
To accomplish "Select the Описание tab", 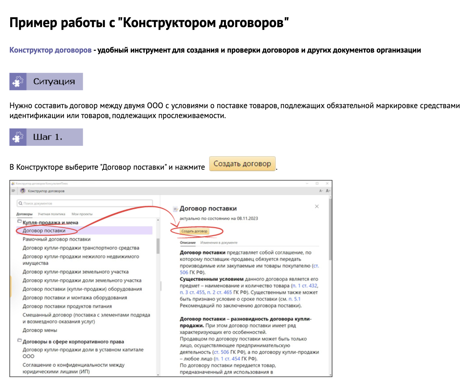I will 188,242.
